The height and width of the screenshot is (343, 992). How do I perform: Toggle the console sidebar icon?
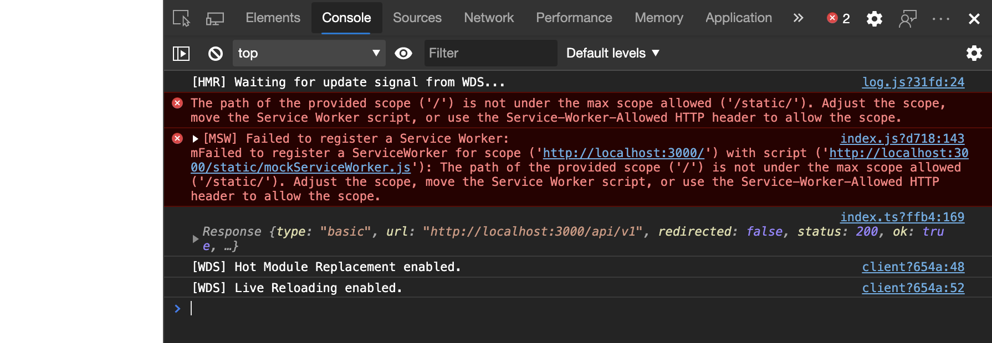click(x=181, y=53)
